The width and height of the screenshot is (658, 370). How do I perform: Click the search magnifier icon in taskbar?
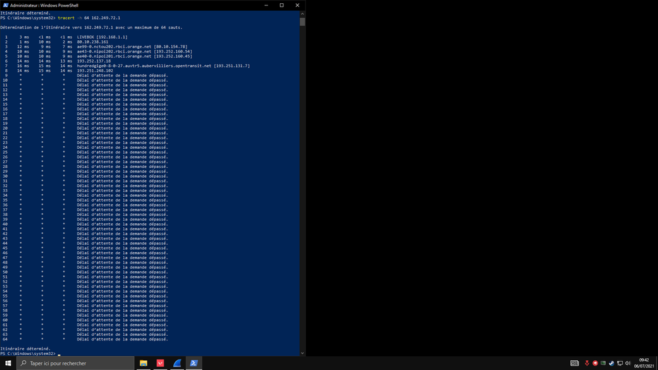coord(24,363)
